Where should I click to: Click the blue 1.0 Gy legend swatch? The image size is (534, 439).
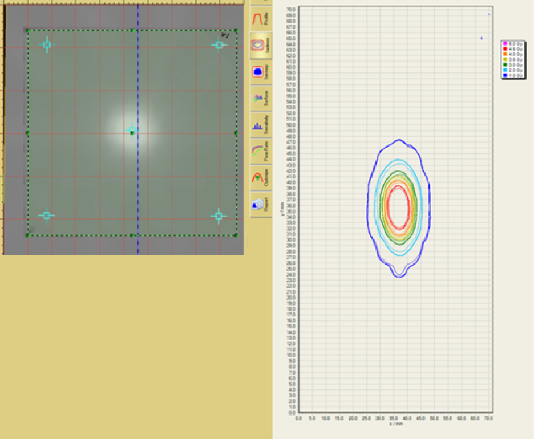(x=505, y=75)
